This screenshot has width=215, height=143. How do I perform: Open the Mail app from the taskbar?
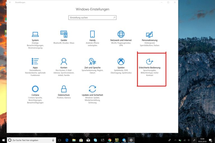(88, 140)
